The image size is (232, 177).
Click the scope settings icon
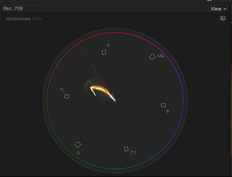pyautogui.click(x=223, y=18)
